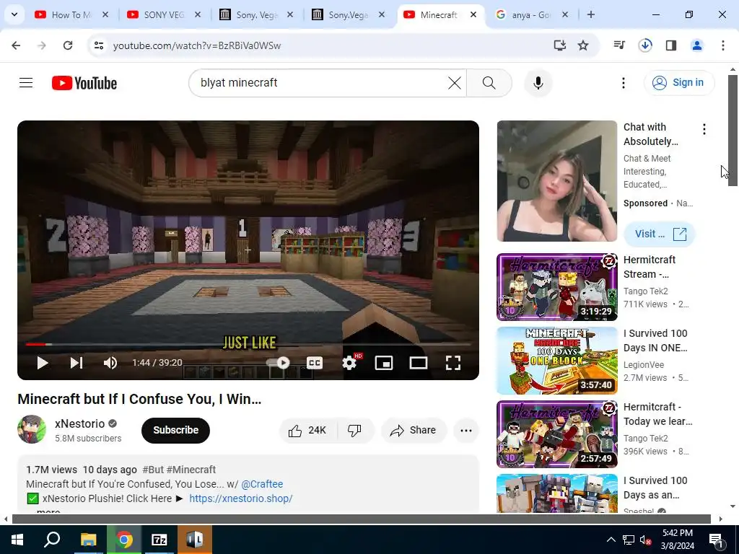Click the #But hashtag
This screenshot has height=554, width=739.
tap(153, 470)
